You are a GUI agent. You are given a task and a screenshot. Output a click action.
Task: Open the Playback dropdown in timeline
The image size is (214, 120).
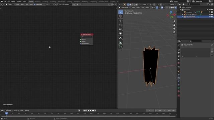coord(9,110)
